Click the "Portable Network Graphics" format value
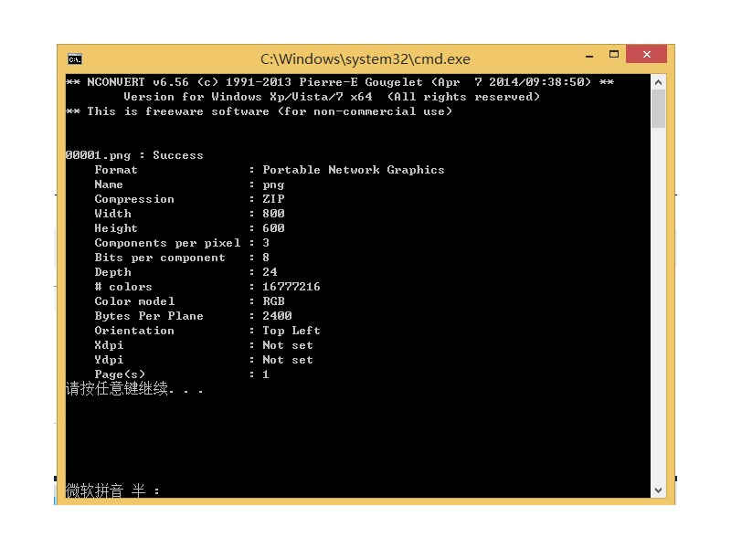The height and width of the screenshot is (548, 731). coord(353,170)
